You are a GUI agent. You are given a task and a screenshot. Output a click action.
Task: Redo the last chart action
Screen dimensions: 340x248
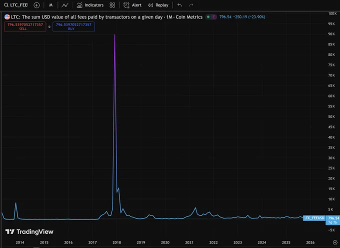pos(191,5)
